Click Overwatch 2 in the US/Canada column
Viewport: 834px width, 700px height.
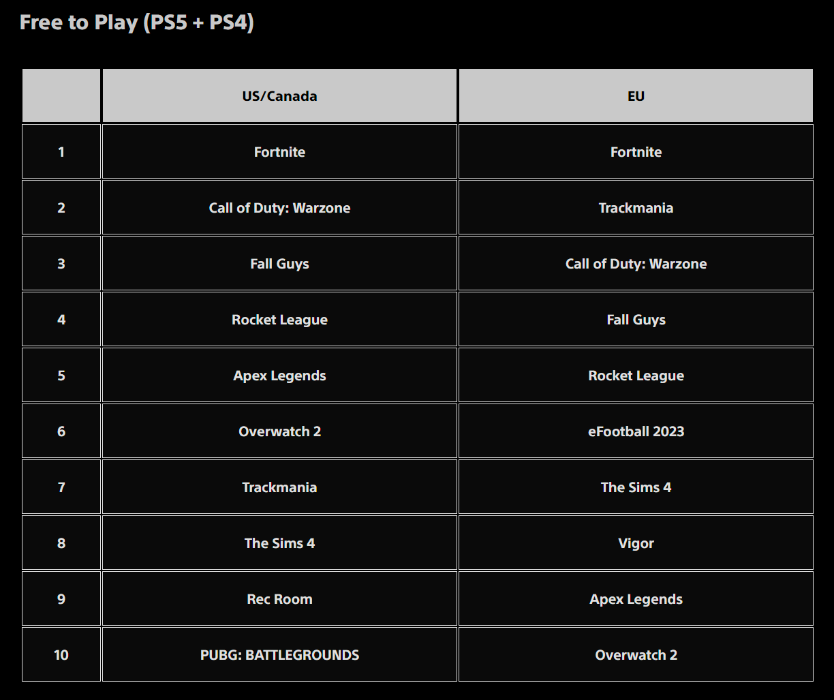(279, 431)
